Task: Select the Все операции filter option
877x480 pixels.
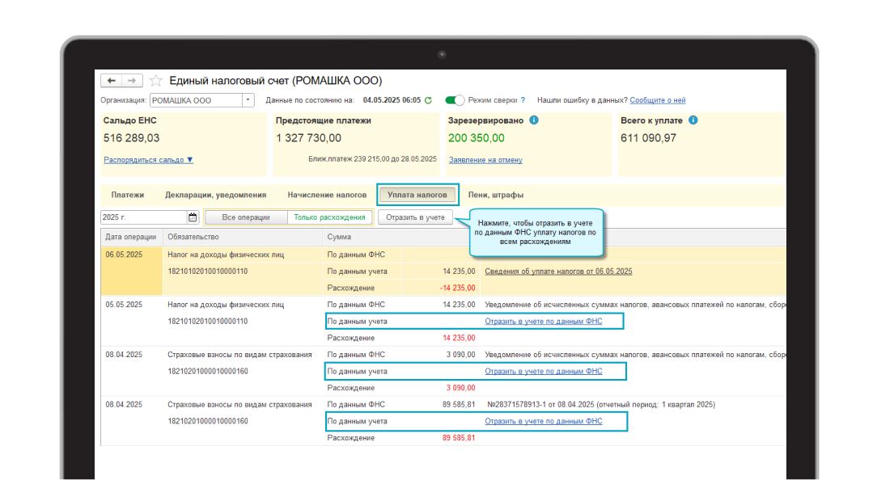Action: pos(246,217)
